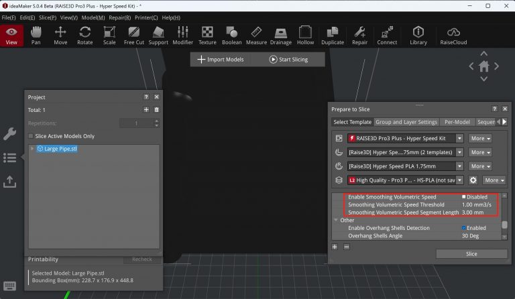Screen dimensions: 515x299
Task: Open the Hyper Speed PLA 1.75mm dropdown
Action: point(406,166)
